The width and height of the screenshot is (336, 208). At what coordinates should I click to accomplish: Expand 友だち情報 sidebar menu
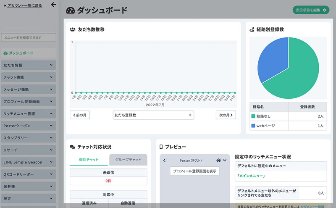coord(29,65)
